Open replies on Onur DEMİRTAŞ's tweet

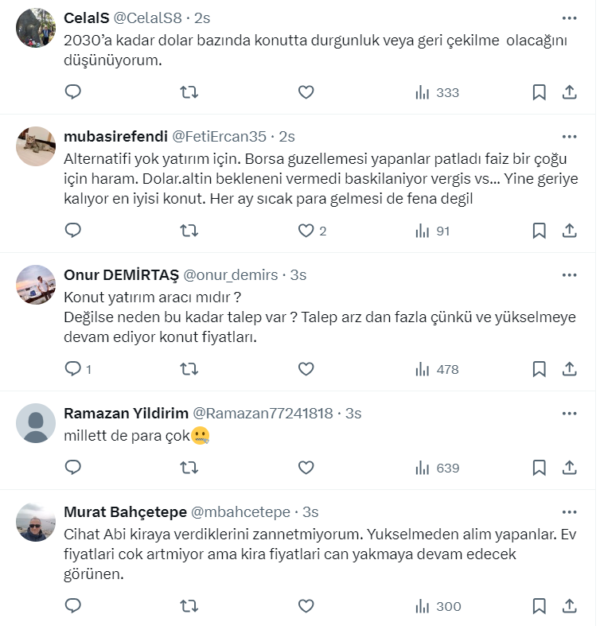[x=73, y=369]
